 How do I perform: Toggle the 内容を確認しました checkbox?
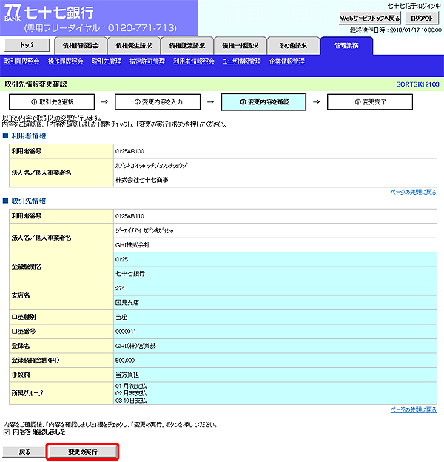coord(7,432)
